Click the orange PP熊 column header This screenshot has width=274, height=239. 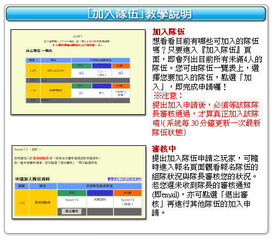[x=127, y=193]
